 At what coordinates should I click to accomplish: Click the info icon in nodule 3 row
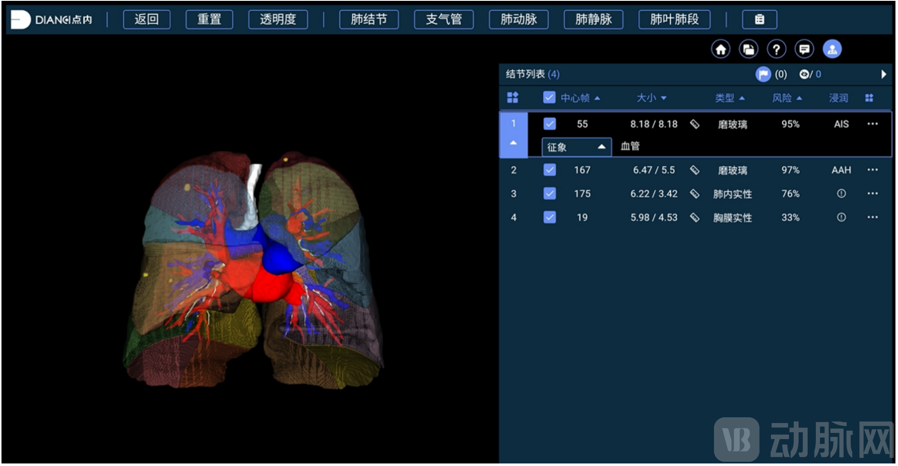841,194
